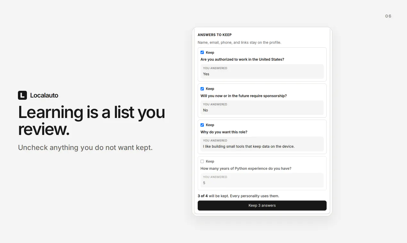Click the Localauto logo icon
407x243 pixels.
(x=22, y=95)
